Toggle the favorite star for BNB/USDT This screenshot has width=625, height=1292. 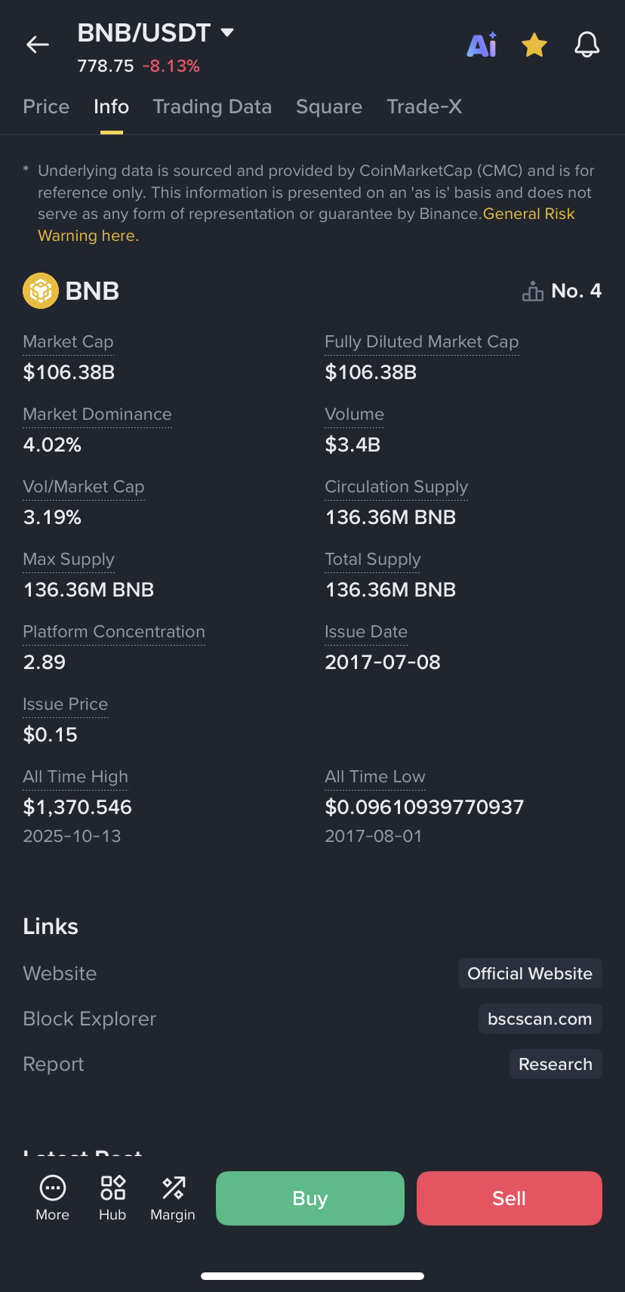534,45
